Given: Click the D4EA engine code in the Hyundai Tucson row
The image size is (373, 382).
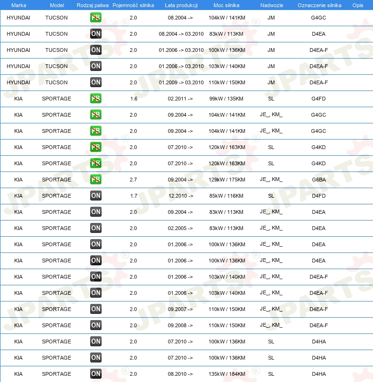Looking at the screenshot, I should point(319,34).
